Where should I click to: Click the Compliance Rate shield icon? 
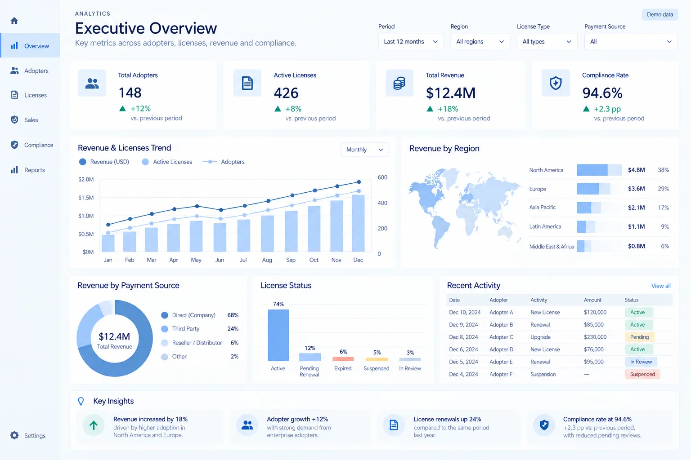coord(556,83)
